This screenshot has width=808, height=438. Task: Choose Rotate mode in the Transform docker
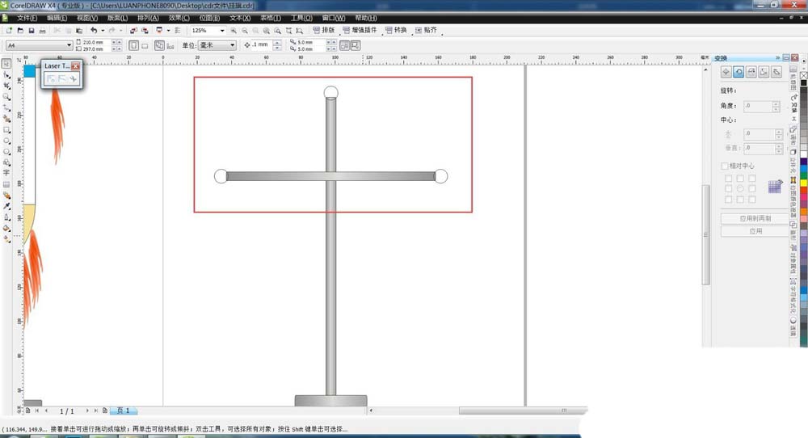coord(739,72)
